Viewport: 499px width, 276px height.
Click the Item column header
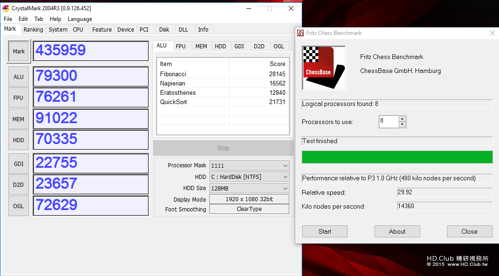(193, 64)
